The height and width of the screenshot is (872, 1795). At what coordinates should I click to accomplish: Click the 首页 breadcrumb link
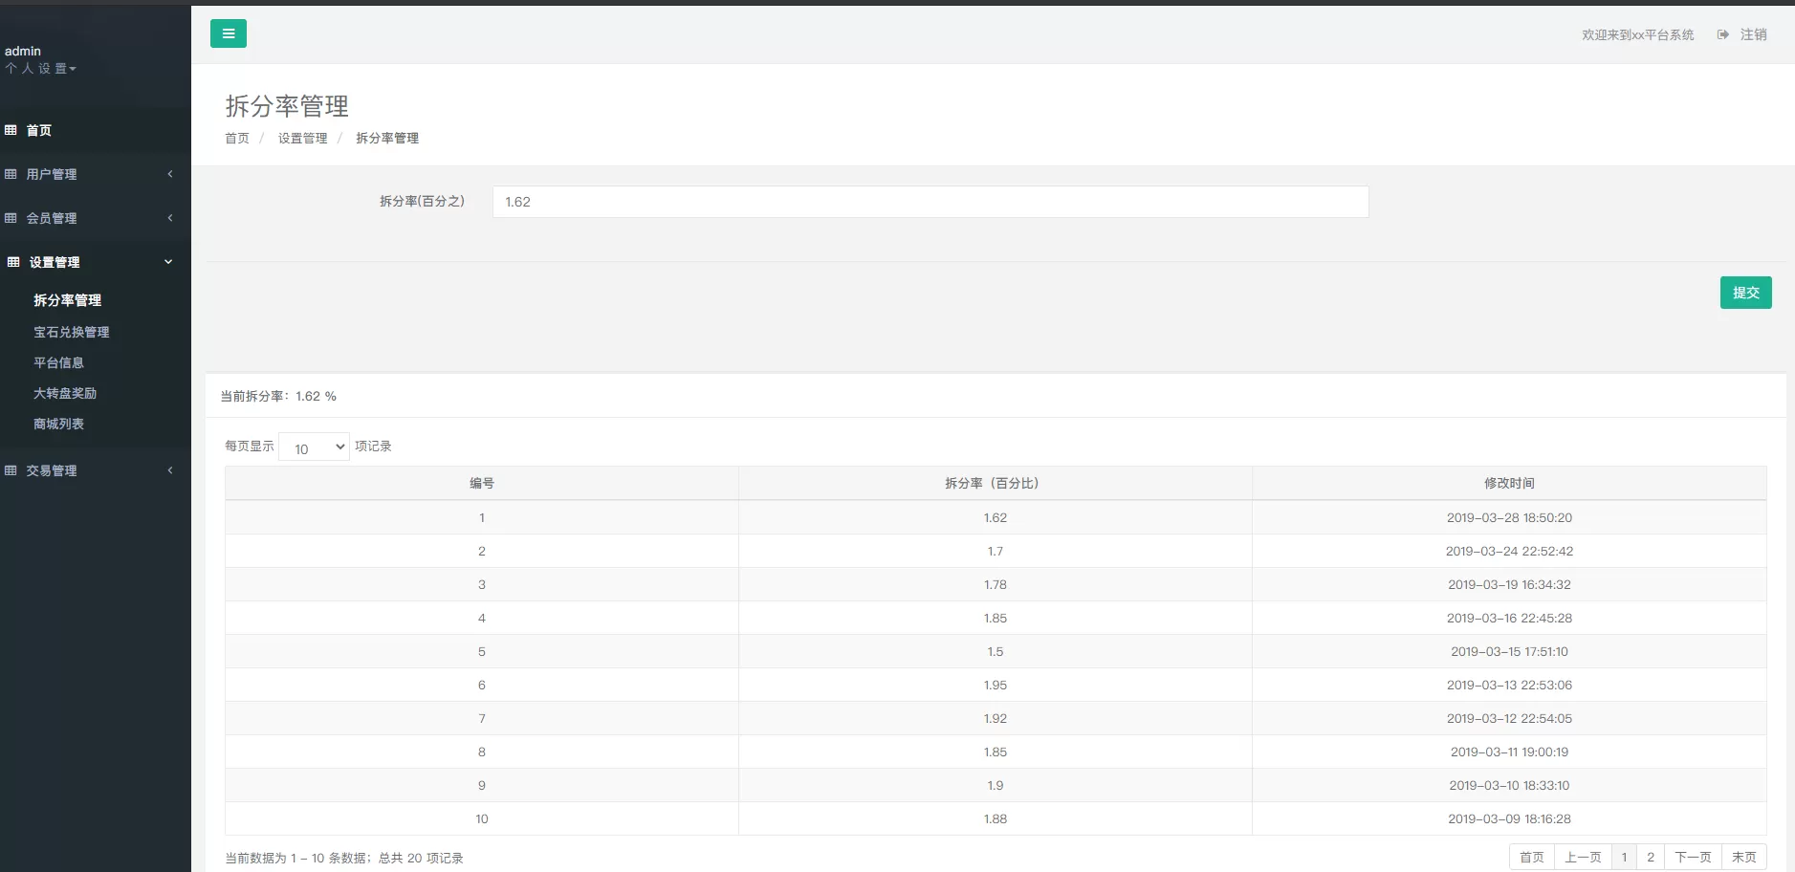(x=237, y=139)
